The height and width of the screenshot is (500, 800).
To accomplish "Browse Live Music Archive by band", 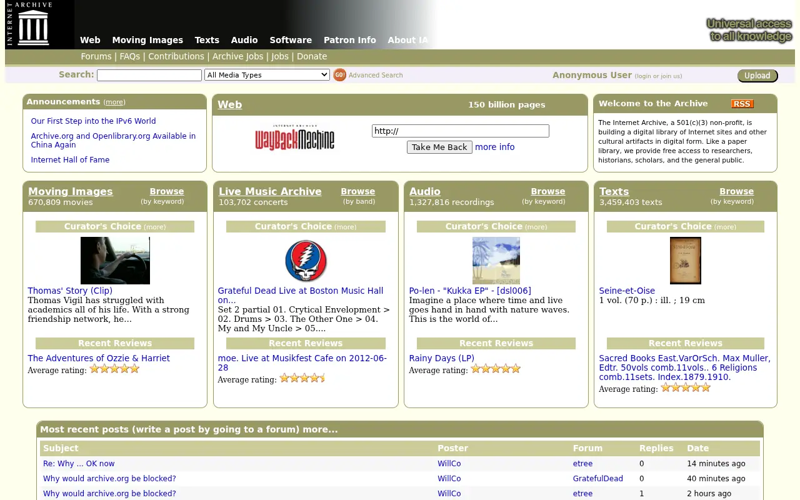I will pos(357,191).
